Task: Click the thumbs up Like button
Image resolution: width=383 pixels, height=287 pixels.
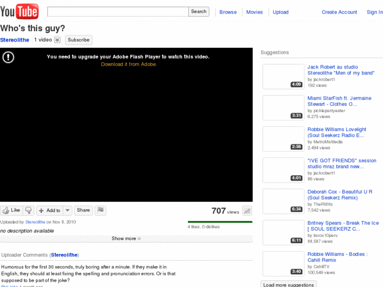Action: (x=12, y=210)
